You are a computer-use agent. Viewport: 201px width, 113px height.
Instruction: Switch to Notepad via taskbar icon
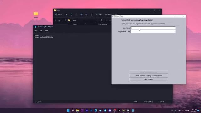133,110
